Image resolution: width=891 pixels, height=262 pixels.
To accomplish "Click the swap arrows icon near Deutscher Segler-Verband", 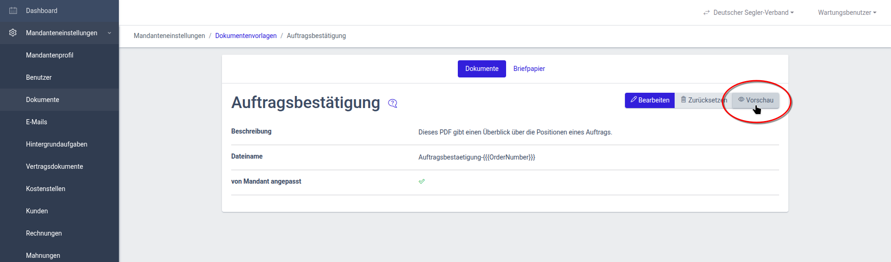I will [706, 13].
